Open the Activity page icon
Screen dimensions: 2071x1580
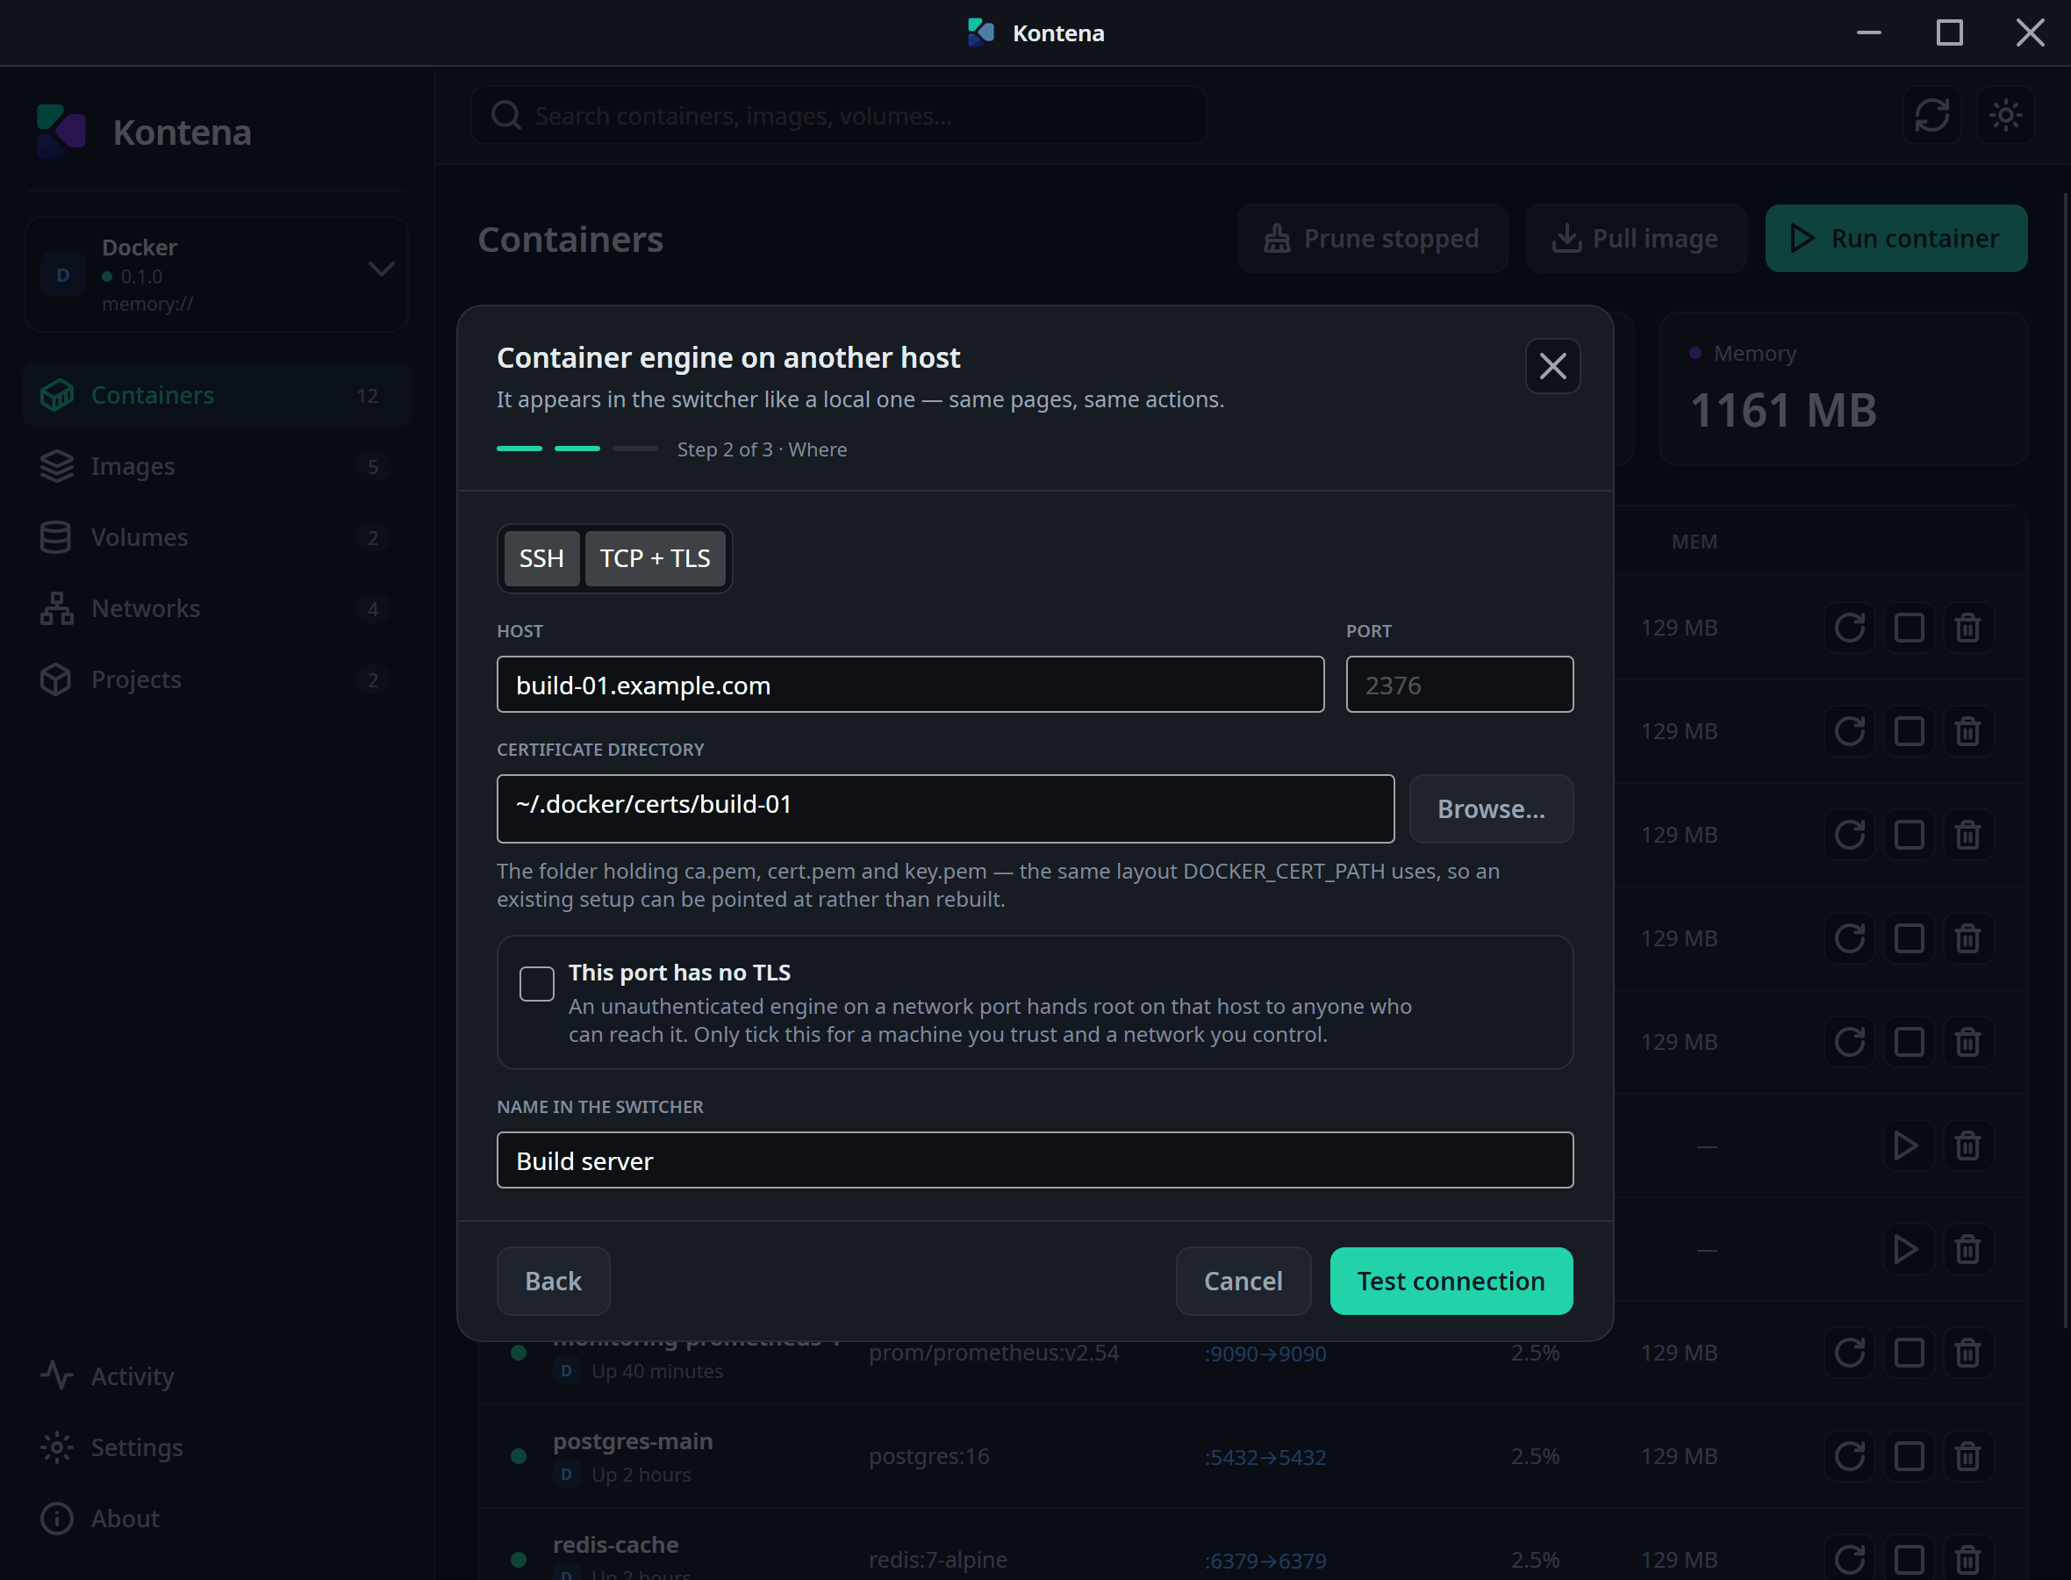pyautogui.click(x=56, y=1376)
